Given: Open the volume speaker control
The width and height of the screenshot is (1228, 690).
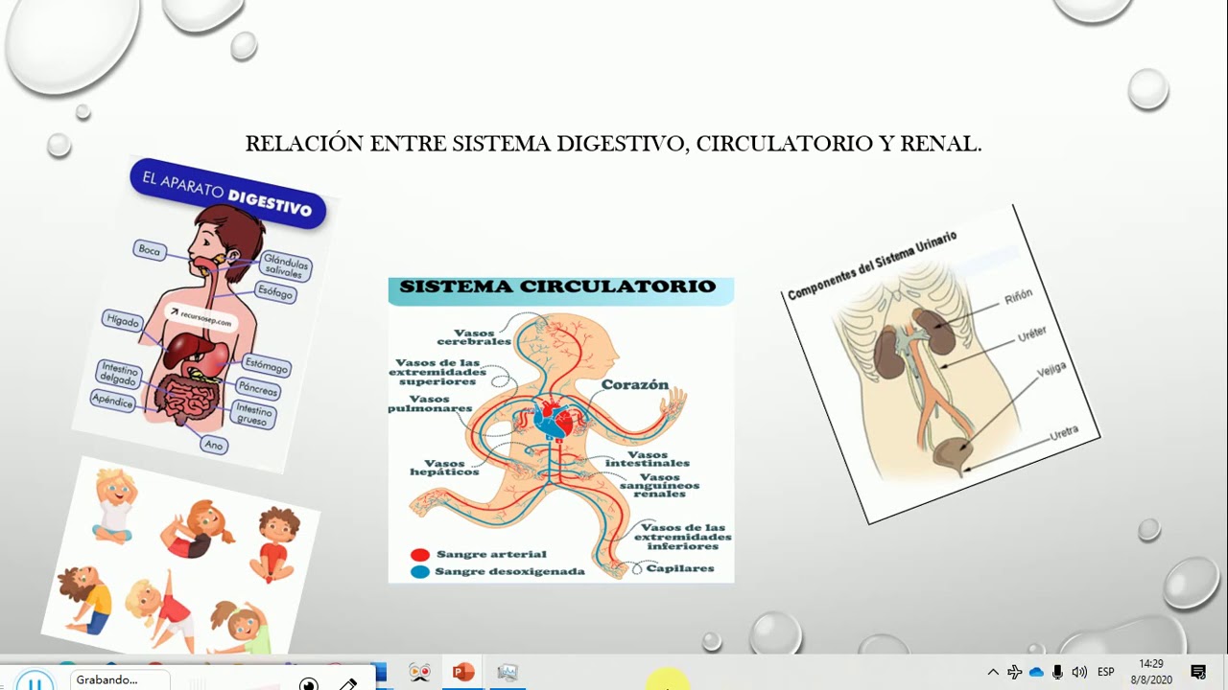Looking at the screenshot, I should 1079,672.
